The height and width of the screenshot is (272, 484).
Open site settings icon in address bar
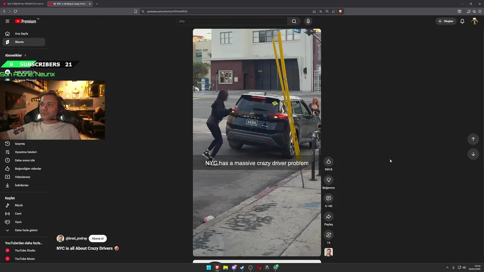[143, 11]
